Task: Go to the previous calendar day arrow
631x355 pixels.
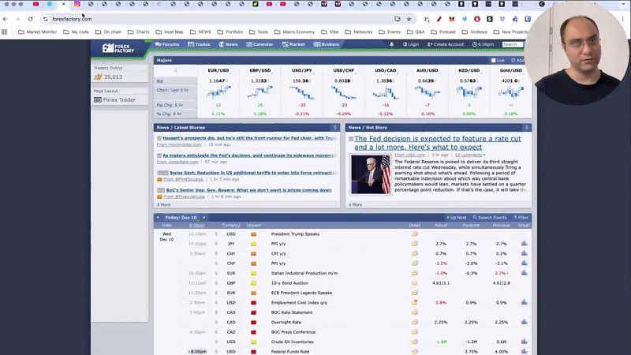Action: pos(158,217)
